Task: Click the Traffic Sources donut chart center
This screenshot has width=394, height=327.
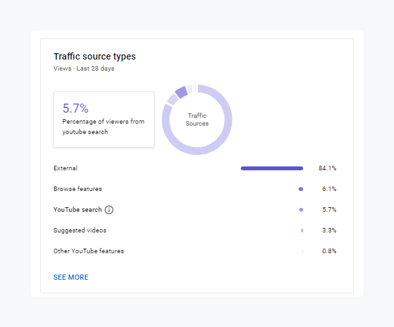Action: coord(197,120)
